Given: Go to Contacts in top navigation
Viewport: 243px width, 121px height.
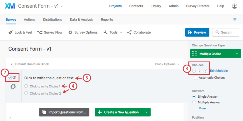Looking at the screenshot, I should pyautogui.click(x=136, y=6).
